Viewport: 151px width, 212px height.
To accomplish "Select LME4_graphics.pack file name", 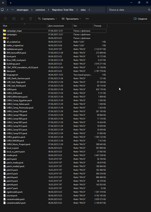I will [x=16, y=137].
